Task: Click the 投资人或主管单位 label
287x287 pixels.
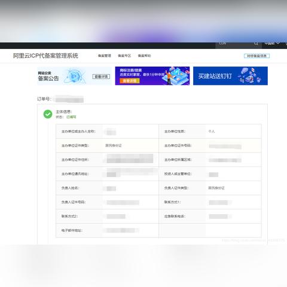Action: coord(178,174)
